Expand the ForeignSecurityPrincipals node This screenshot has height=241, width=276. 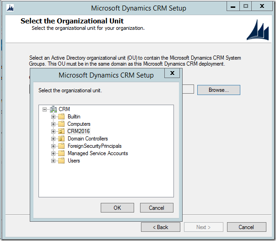[x=53, y=146]
